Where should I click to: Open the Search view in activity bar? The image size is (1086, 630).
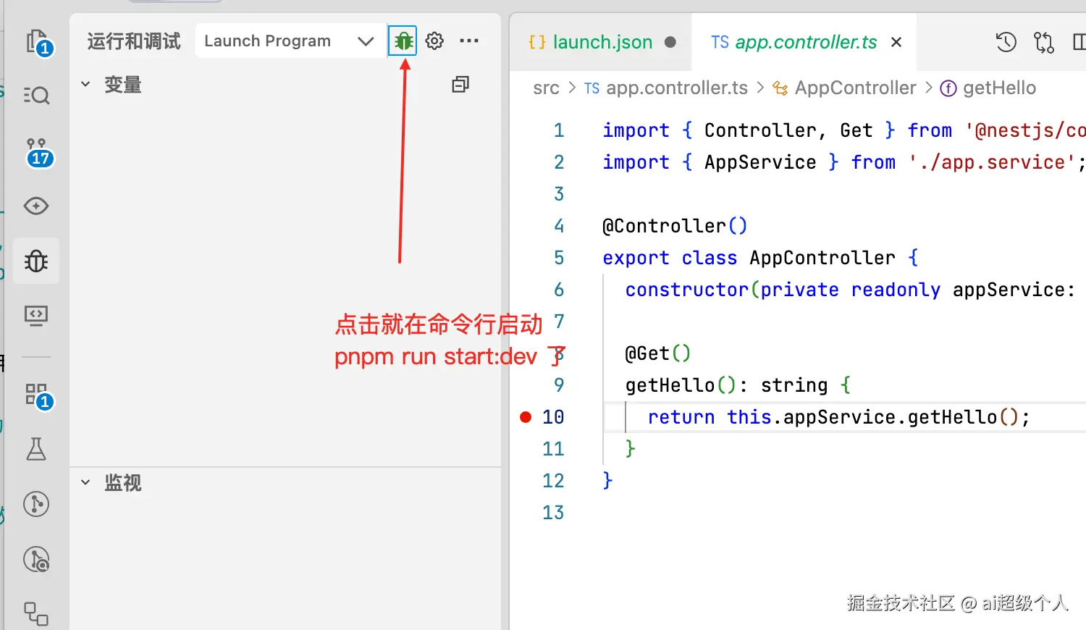pos(36,96)
